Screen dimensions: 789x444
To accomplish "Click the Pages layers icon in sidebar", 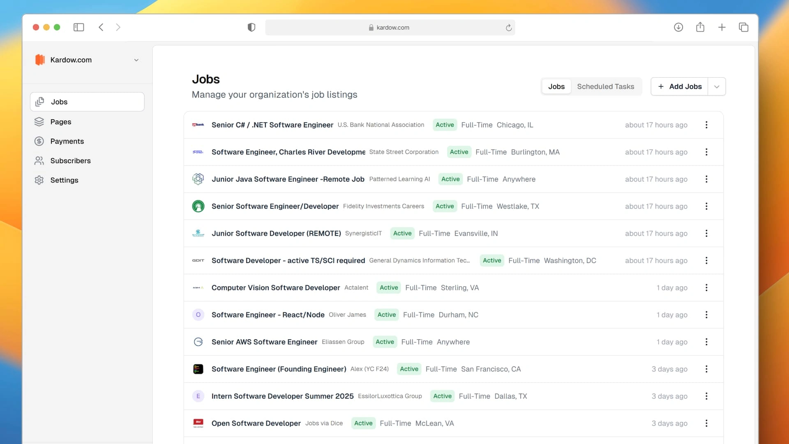I will pyautogui.click(x=39, y=122).
